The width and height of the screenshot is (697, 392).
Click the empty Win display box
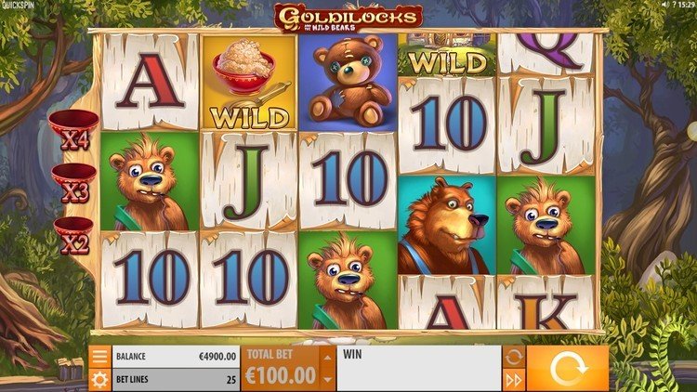pos(419,369)
